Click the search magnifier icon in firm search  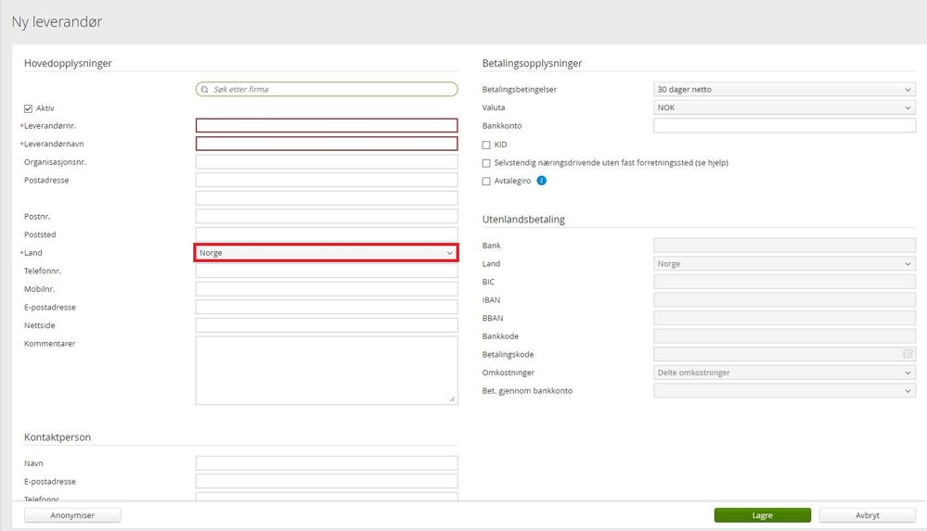click(x=205, y=90)
